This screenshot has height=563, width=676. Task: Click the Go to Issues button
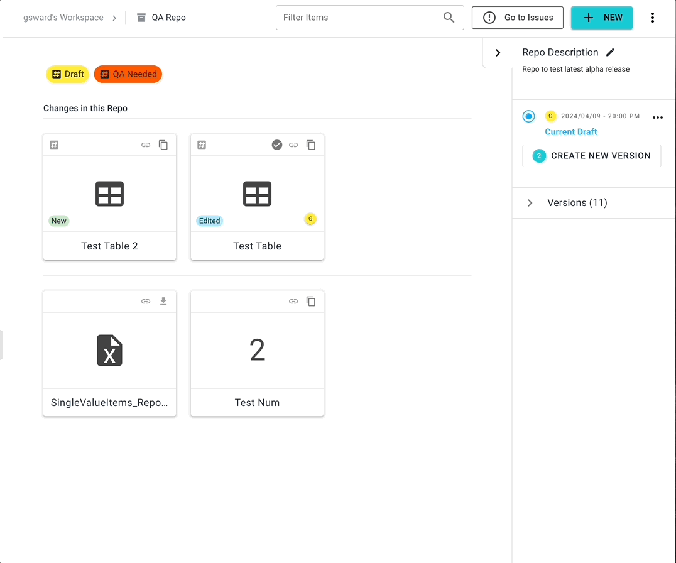coord(518,18)
